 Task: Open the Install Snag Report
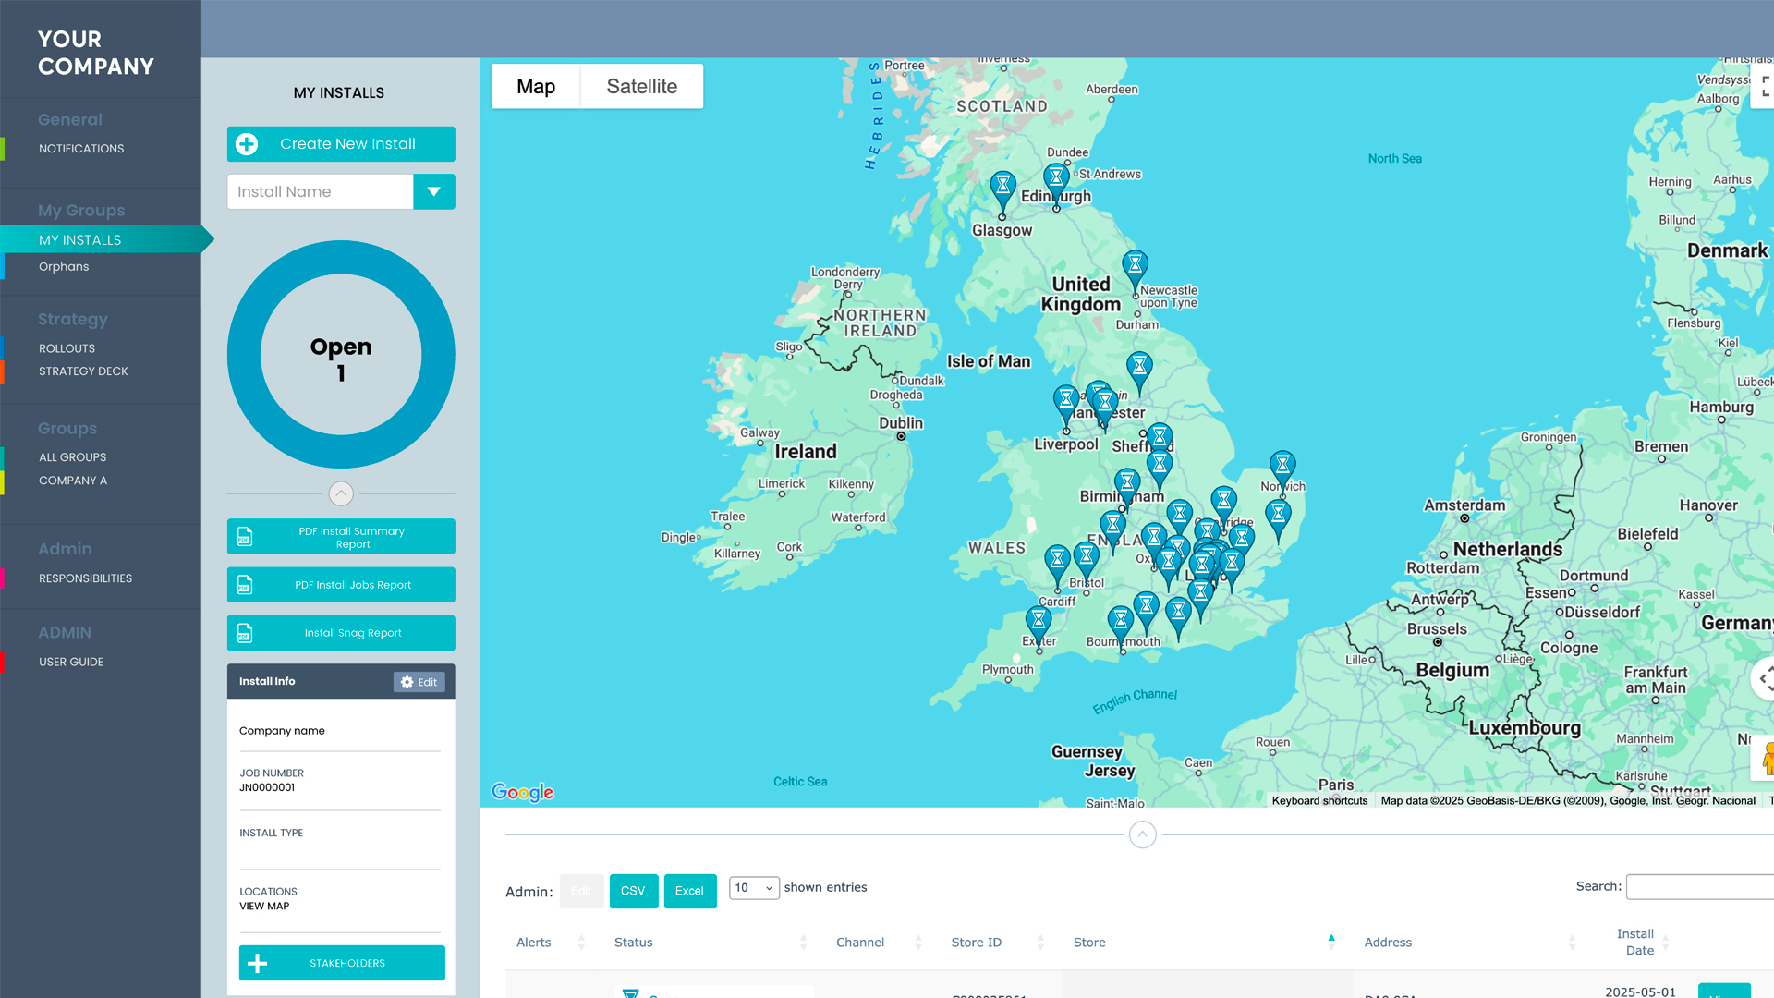[341, 633]
